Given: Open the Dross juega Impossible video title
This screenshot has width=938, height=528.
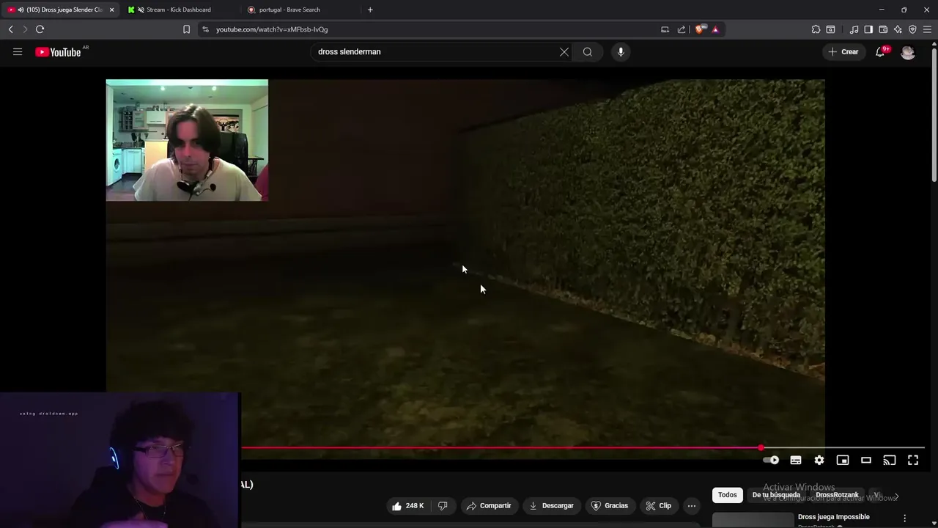Looking at the screenshot, I should 834,517.
